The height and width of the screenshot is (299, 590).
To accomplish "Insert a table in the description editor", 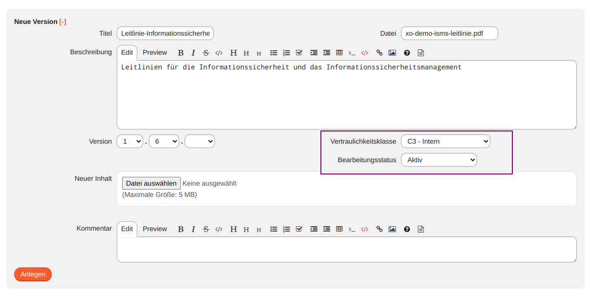I will click(339, 52).
